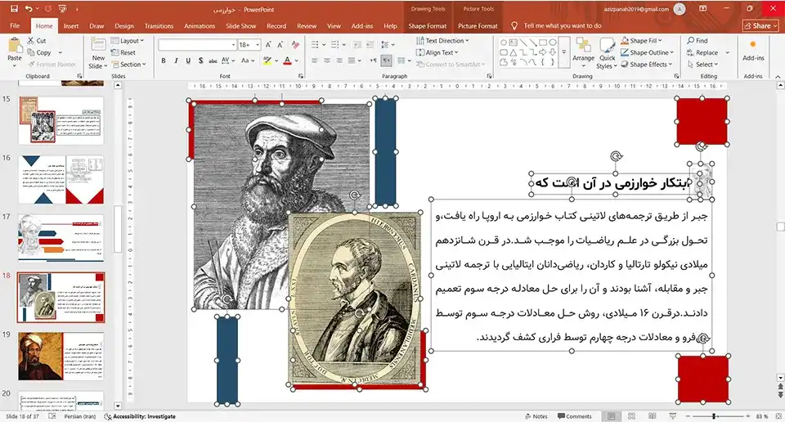Open the Select dropdown in Editing group
This screenshot has width=785, height=422.
703,65
